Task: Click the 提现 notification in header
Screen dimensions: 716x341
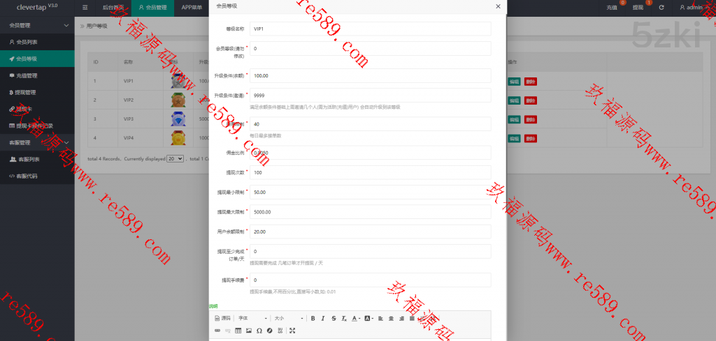Action: (638, 8)
